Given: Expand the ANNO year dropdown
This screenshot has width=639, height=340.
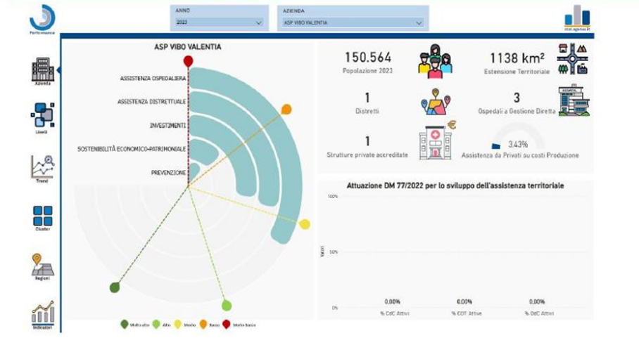Looking at the screenshot, I should [x=219, y=22].
